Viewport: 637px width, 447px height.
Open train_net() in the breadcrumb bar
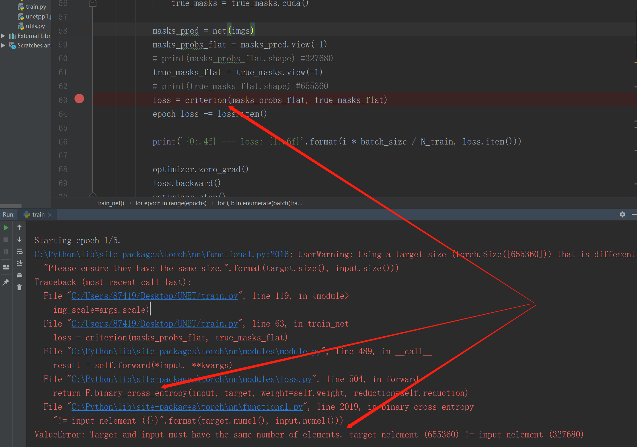110,203
